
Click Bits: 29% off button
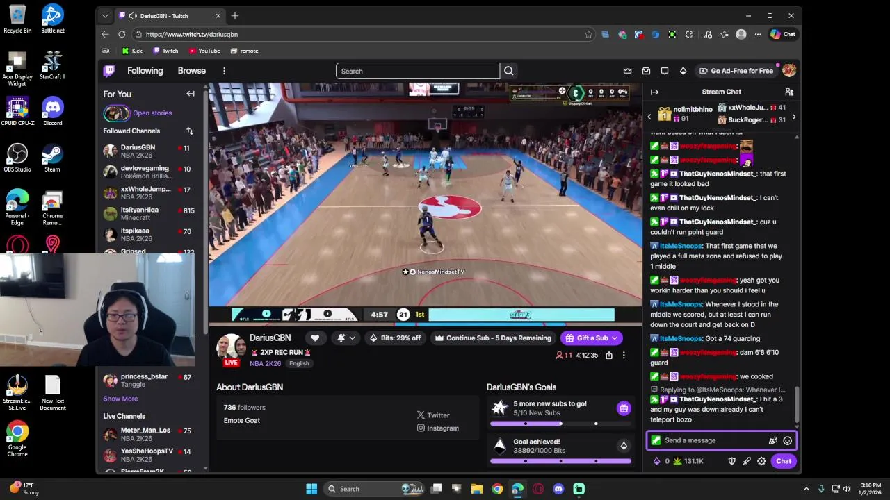(x=395, y=338)
